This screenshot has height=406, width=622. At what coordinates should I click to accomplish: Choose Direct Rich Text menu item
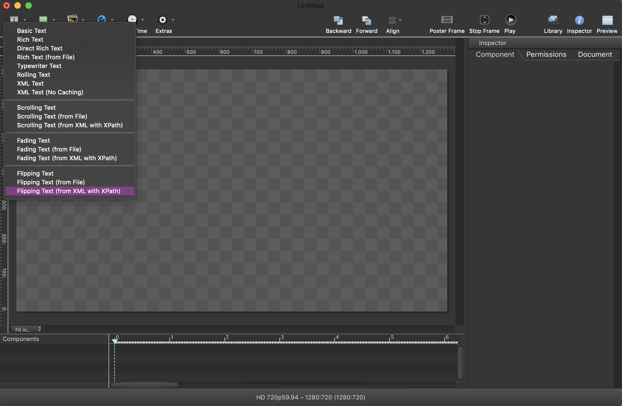point(70,48)
